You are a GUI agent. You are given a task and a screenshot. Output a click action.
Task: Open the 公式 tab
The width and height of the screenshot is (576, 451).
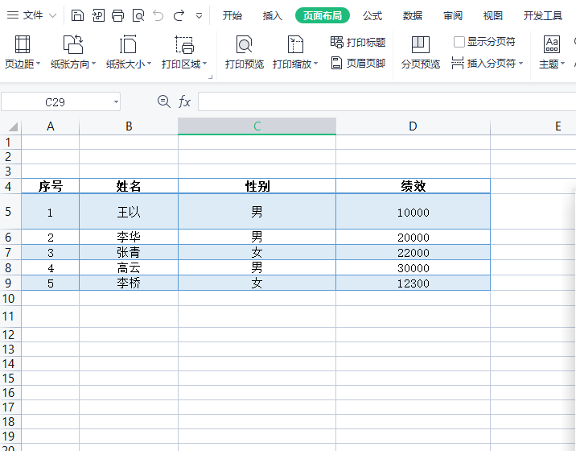point(372,15)
